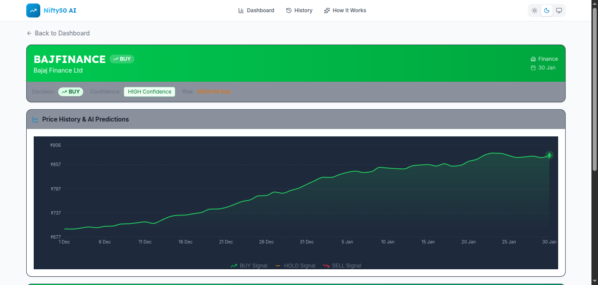Toggle HOLD Signal legend entry

tap(295, 266)
